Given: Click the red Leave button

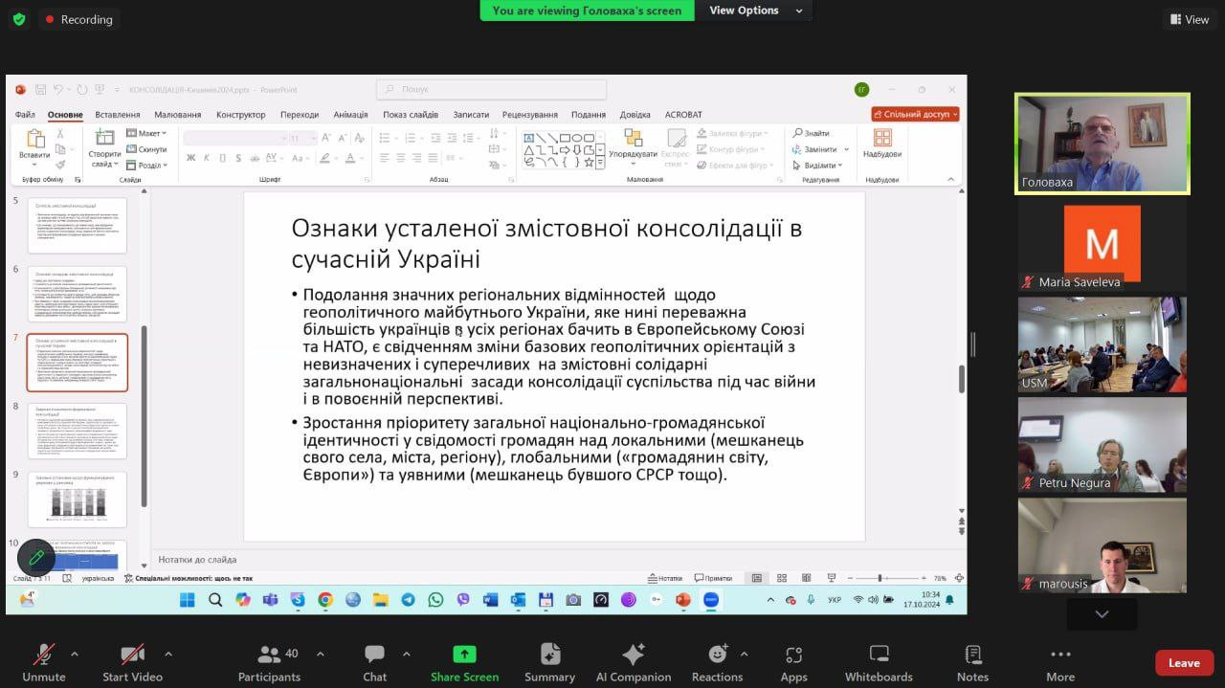Looking at the screenshot, I should coord(1184,663).
